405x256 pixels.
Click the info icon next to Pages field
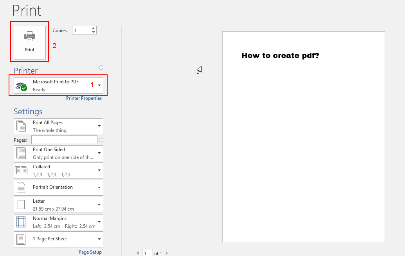point(101,140)
